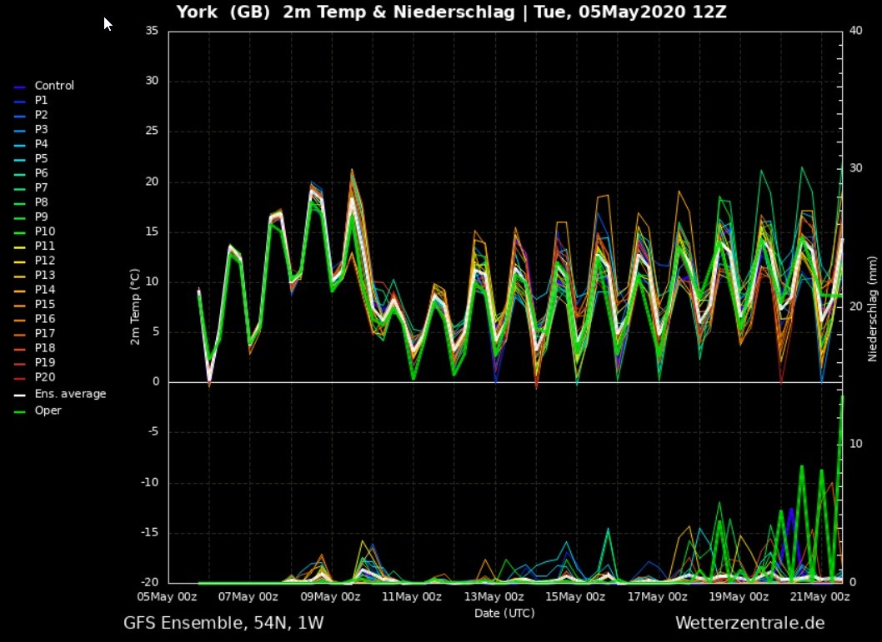Screen dimensions: 882x642
Task: Select the P20 legend label
Action: coord(45,377)
